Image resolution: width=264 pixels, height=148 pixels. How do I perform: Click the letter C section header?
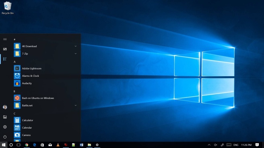click(14, 114)
